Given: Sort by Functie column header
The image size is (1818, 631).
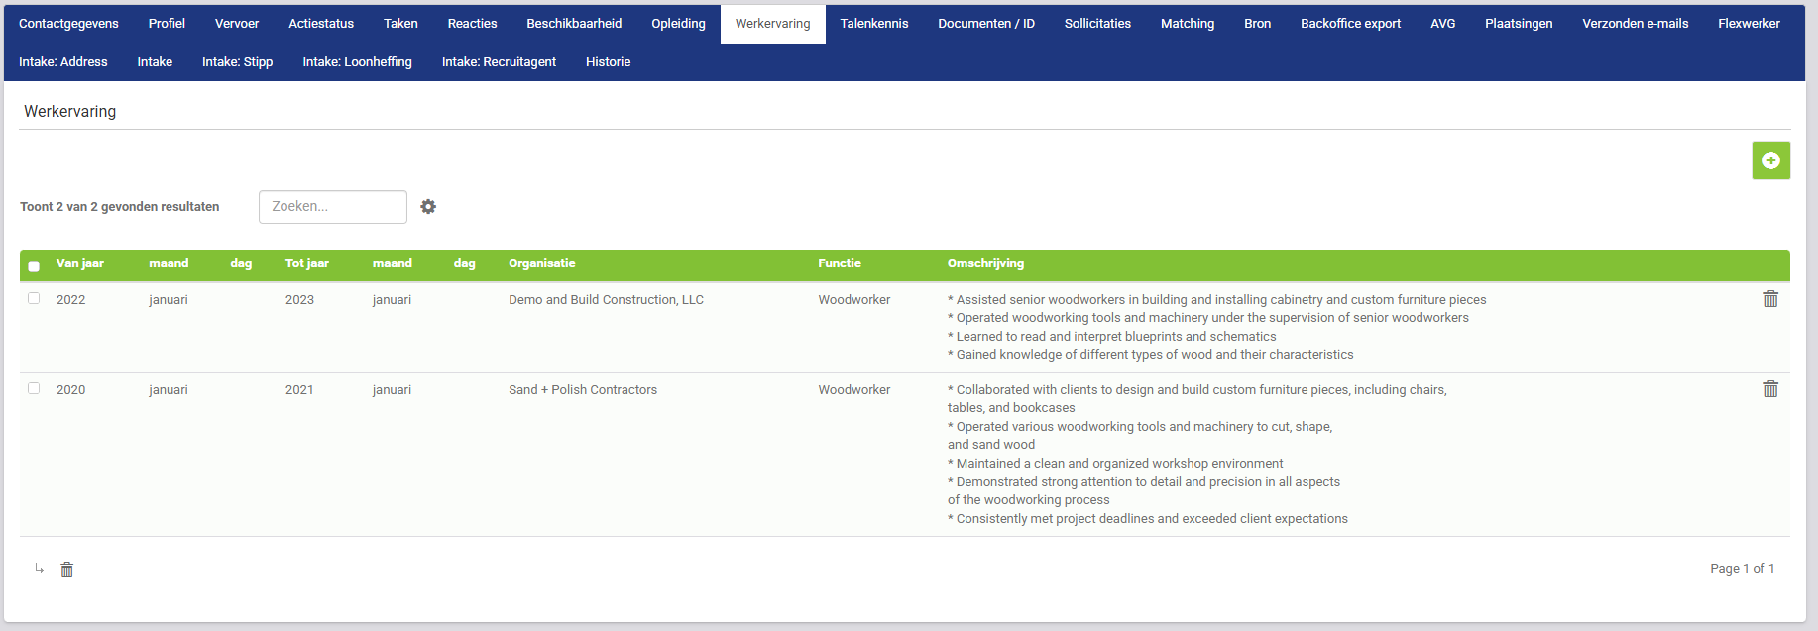Looking at the screenshot, I should [x=839, y=263].
